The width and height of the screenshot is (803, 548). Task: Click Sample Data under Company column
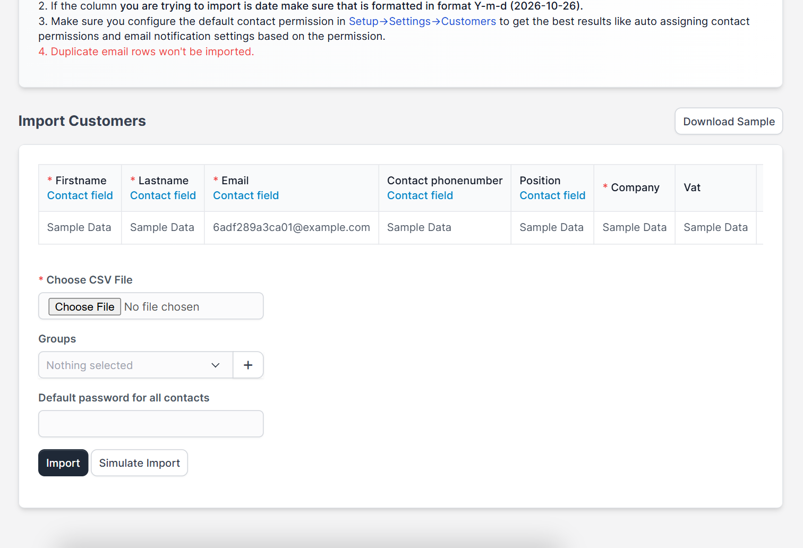pyautogui.click(x=634, y=227)
